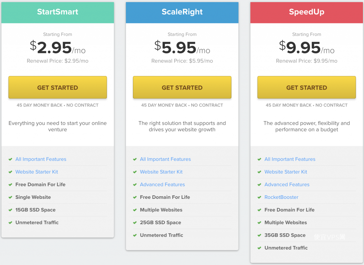Click the StartSmart Get Started button
The width and height of the screenshot is (364, 265).
(x=58, y=88)
